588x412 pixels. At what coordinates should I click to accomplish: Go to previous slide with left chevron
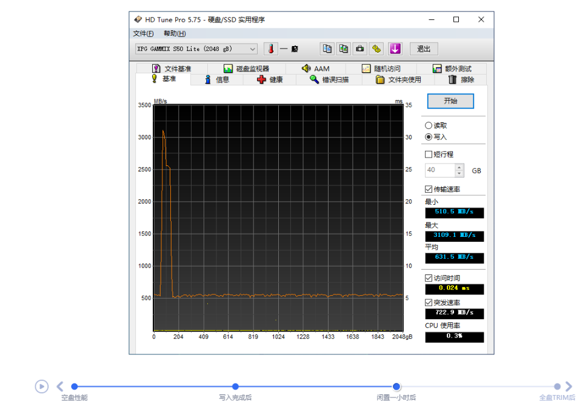point(60,386)
